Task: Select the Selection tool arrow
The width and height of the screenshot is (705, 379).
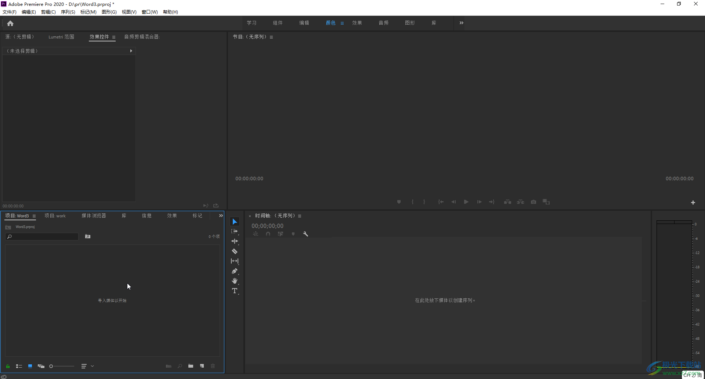Action: [x=235, y=222]
